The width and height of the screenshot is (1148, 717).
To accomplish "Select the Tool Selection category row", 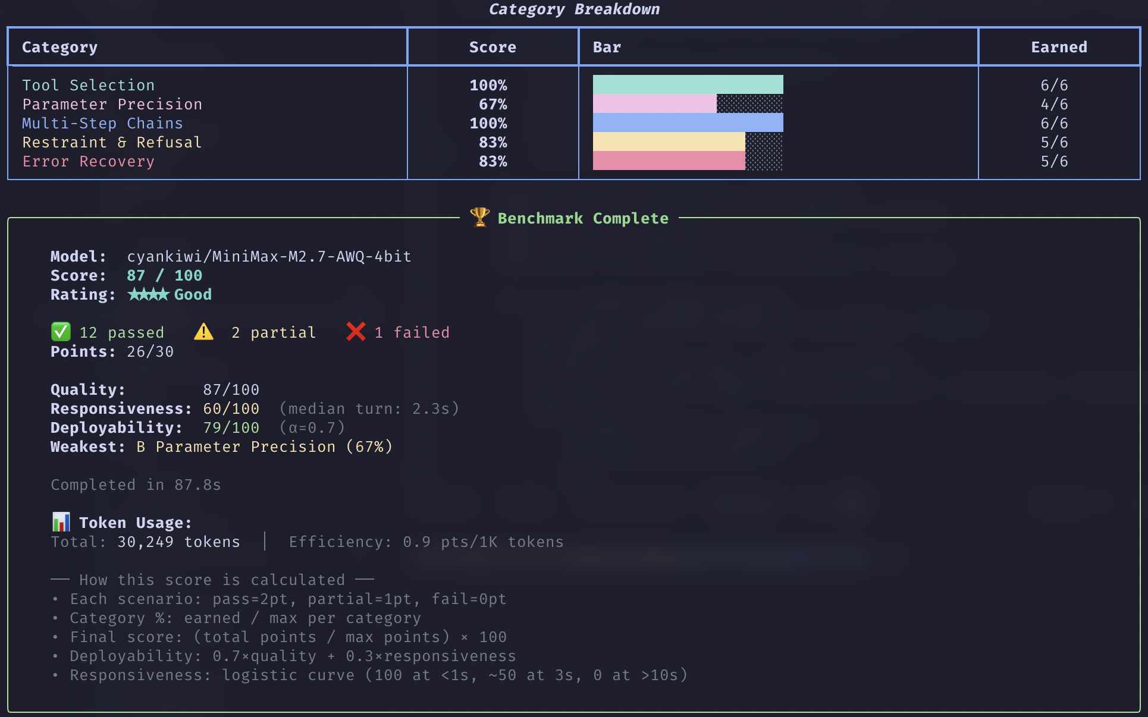I will click(x=574, y=85).
